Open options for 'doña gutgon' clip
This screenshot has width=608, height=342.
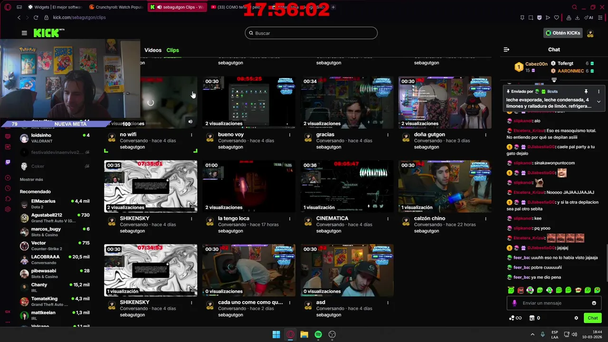485,135
